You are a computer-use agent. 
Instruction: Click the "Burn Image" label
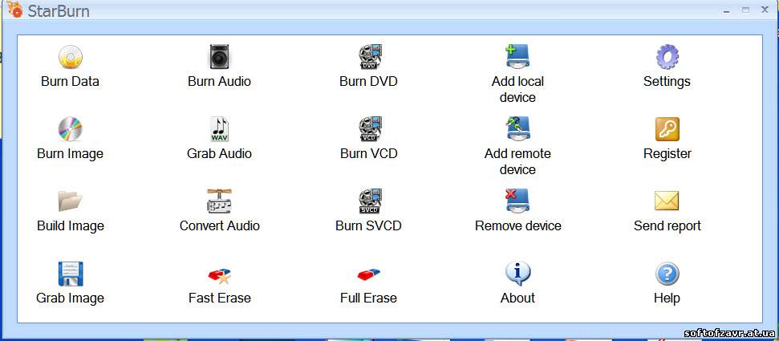pyautogui.click(x=70, y=154)
